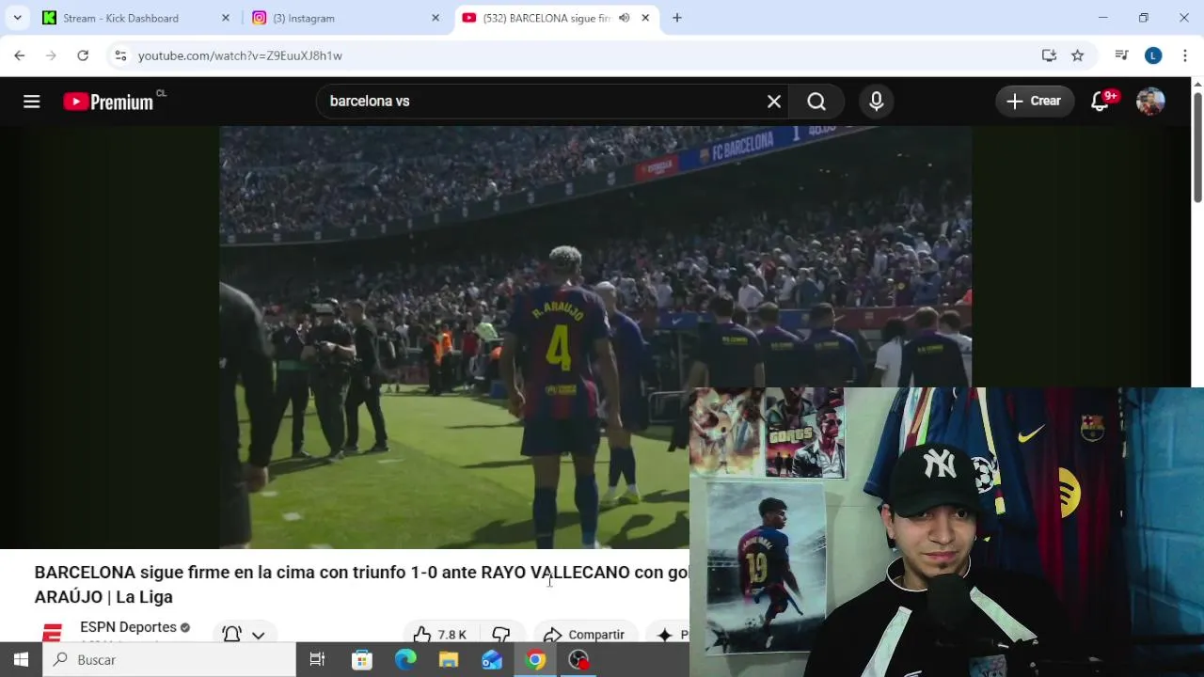Close the YouTube tab

click(645, 18)
